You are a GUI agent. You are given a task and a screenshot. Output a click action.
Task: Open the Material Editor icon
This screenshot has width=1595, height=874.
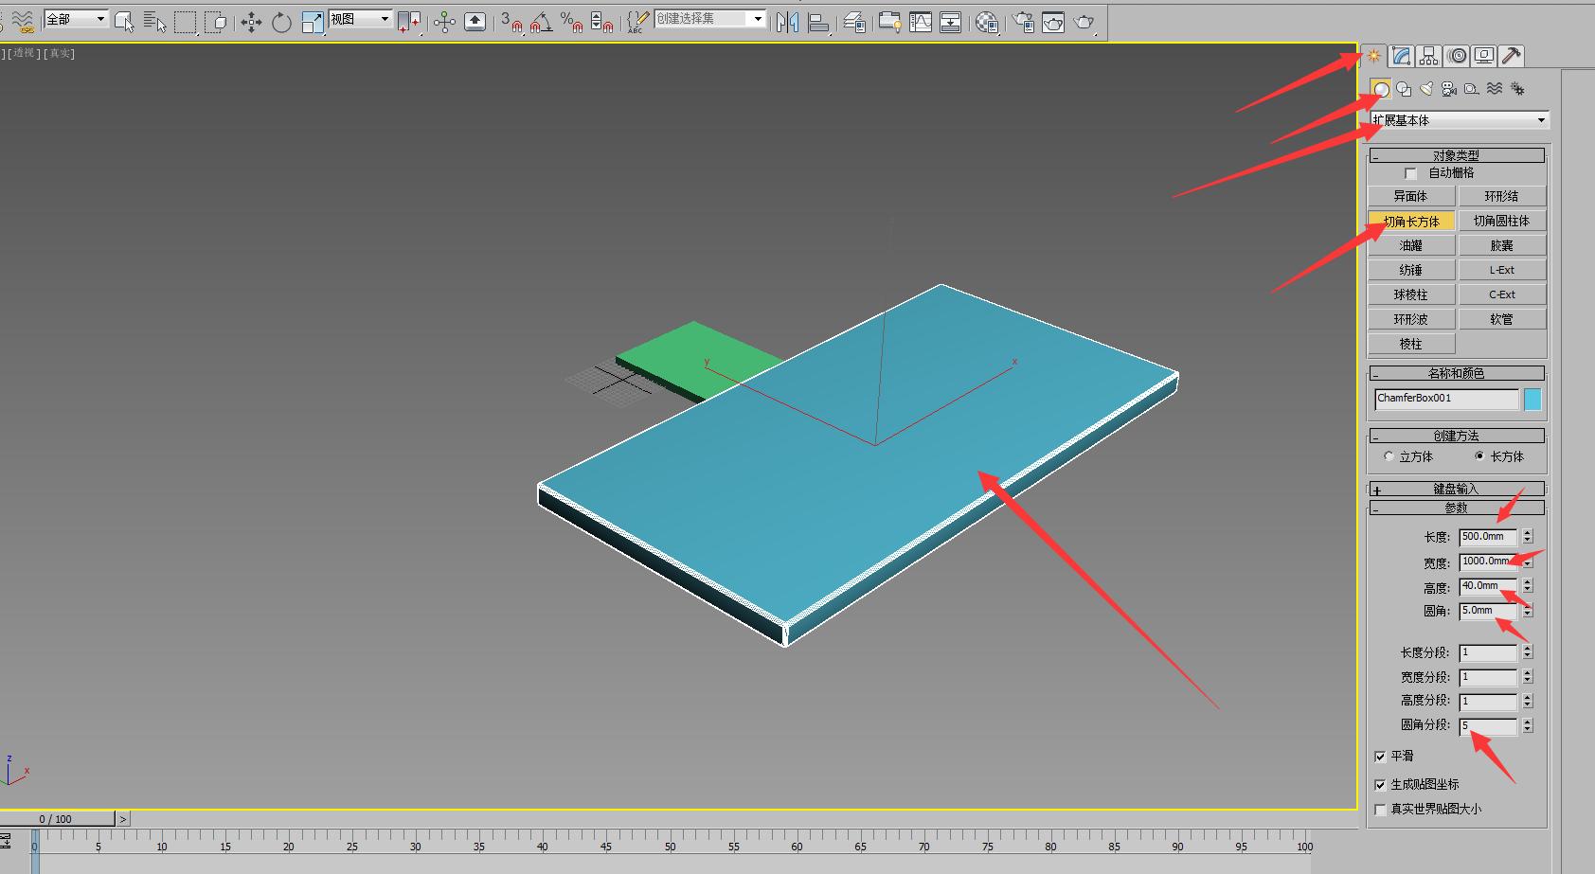click(x=987, y=22)
